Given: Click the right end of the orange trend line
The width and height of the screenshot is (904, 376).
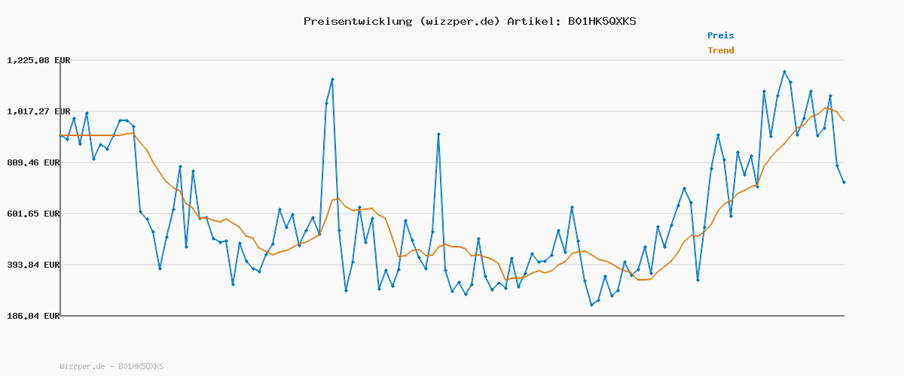Looking at the screenshot, I should tap(844, 120).
